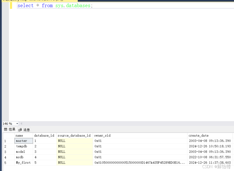Screen dimensions: 234x171
Task: Select the 'database_id' column header
Action: pyautogui.click(x=45, y=135)
